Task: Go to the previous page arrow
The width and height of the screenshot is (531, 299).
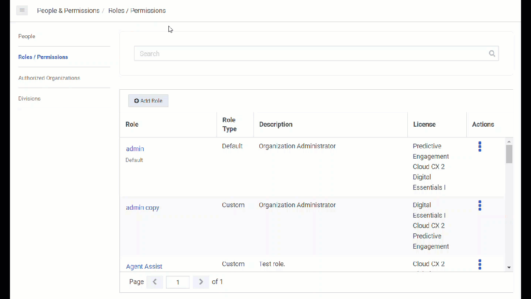Action: click(x=155, y=282)
